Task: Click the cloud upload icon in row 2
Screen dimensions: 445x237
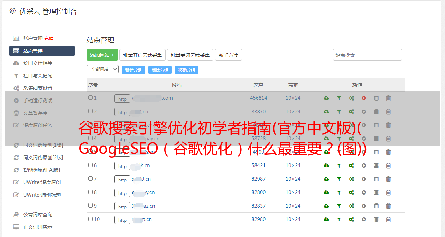Action: coord(326,112)
